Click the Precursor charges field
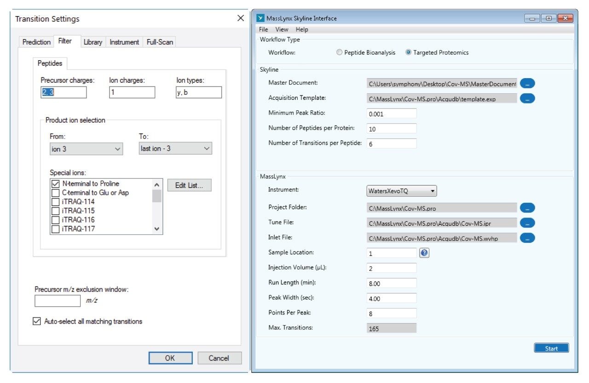This screenshot has height=383, width=589. 64,92
